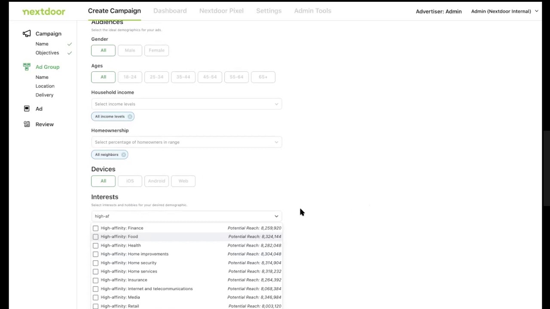
Task: Select High-affinity: Media checkbox
Action: tap(95, 297)
